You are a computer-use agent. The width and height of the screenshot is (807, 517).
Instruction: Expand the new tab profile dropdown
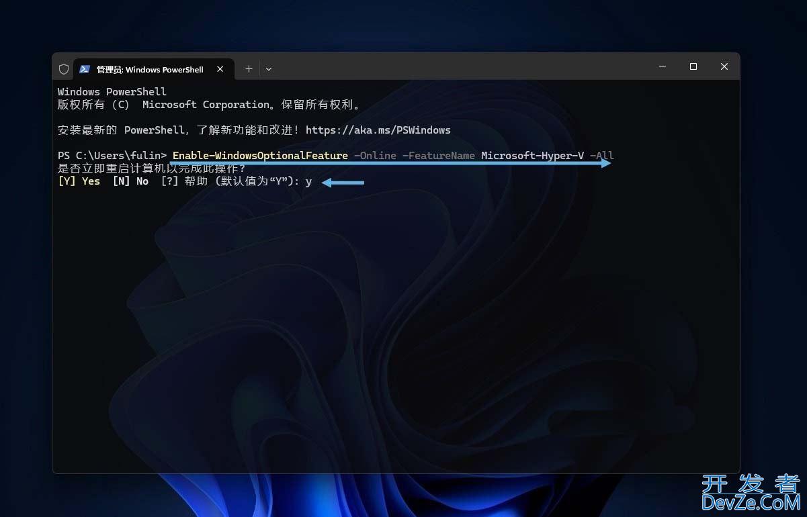(x=269, y=68)
